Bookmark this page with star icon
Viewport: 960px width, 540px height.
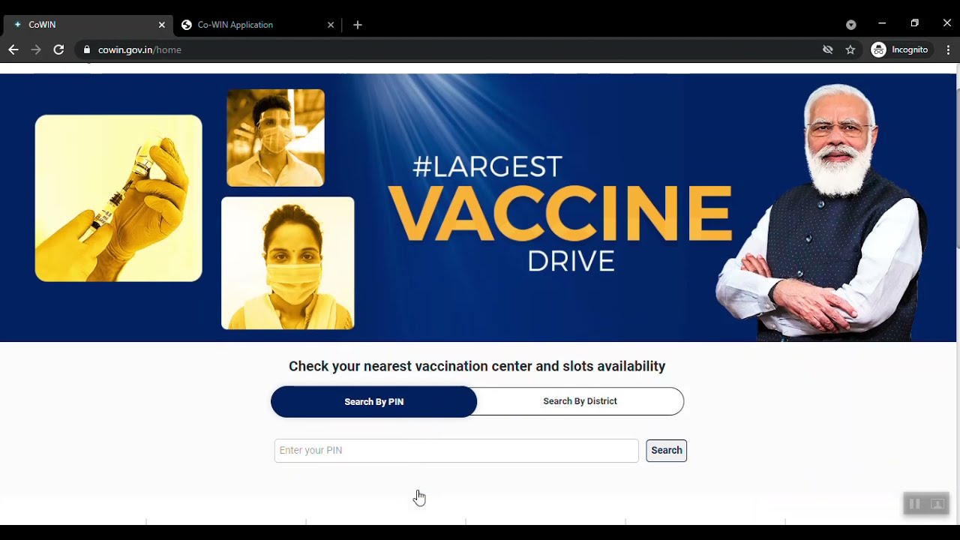(850, 49)
